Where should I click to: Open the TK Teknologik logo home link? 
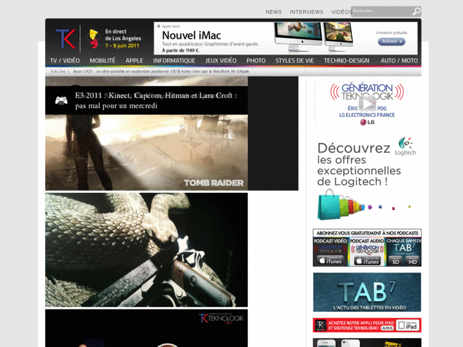[66, 39]
